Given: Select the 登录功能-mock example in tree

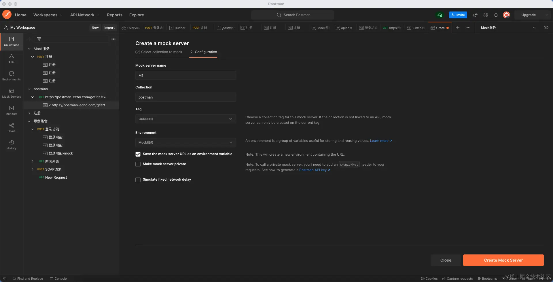Looking at the screenshot, I should (60, 153).
